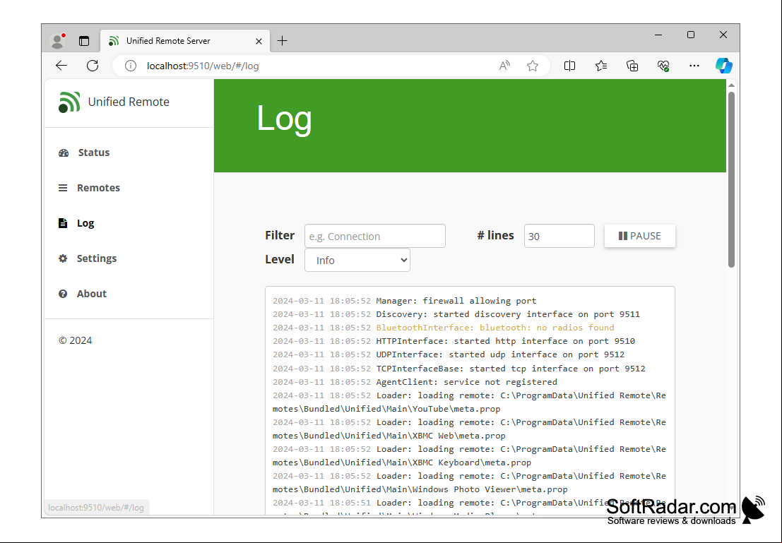Click 'AgentClient: service not registered' log line
The height and width of the screenshot is (543, 782).
tap(415, 382)
